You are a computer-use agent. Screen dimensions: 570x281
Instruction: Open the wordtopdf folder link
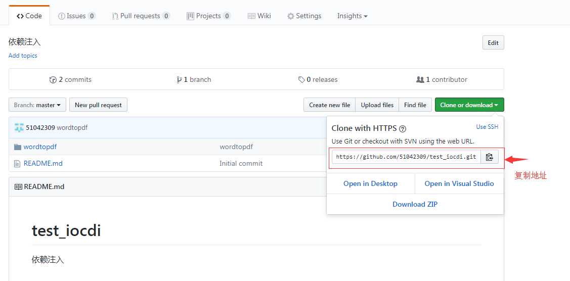(40, 147)
